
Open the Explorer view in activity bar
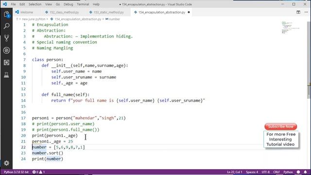[x=6, y=14]
